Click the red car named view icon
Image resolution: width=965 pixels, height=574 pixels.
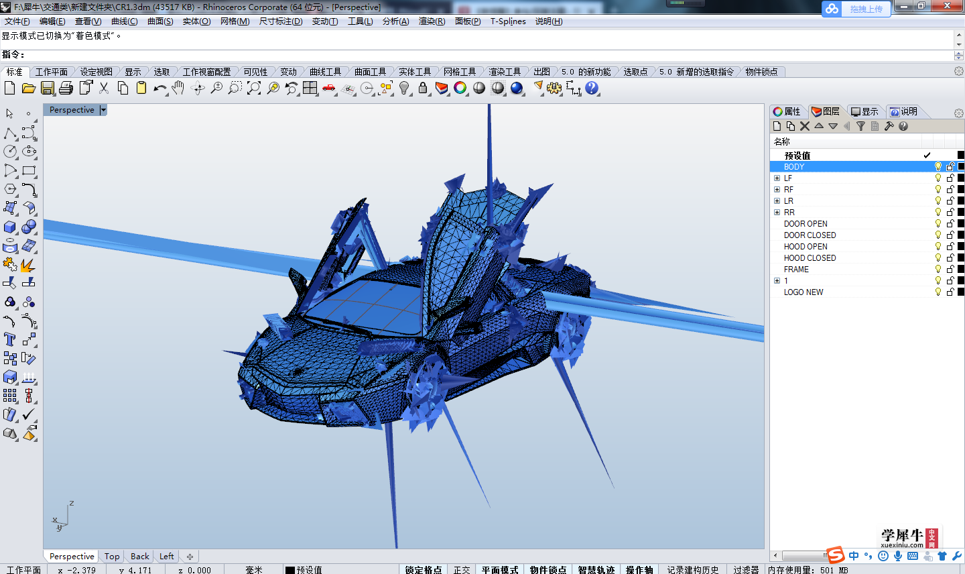pyautogui.click(x=329, y=88)
